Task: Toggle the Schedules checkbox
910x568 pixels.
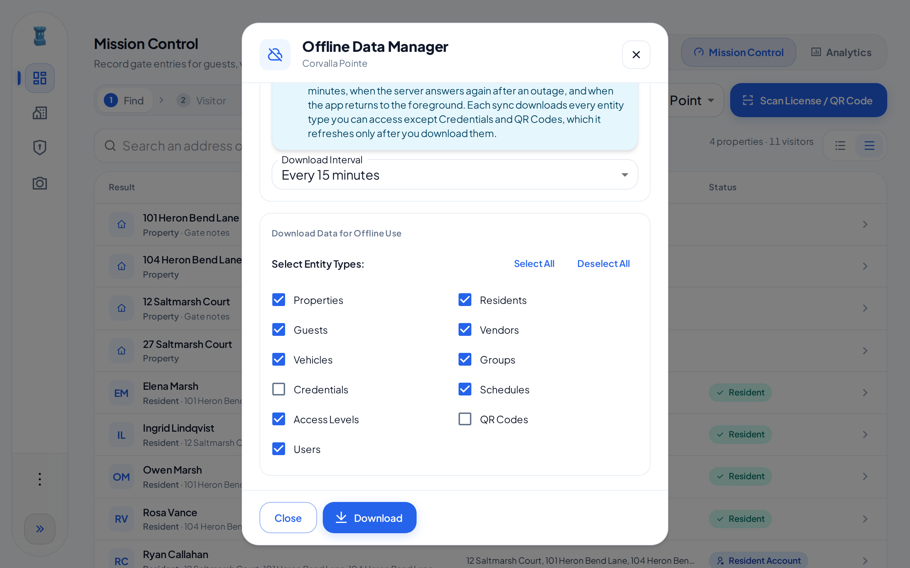Action: [465, 389]
